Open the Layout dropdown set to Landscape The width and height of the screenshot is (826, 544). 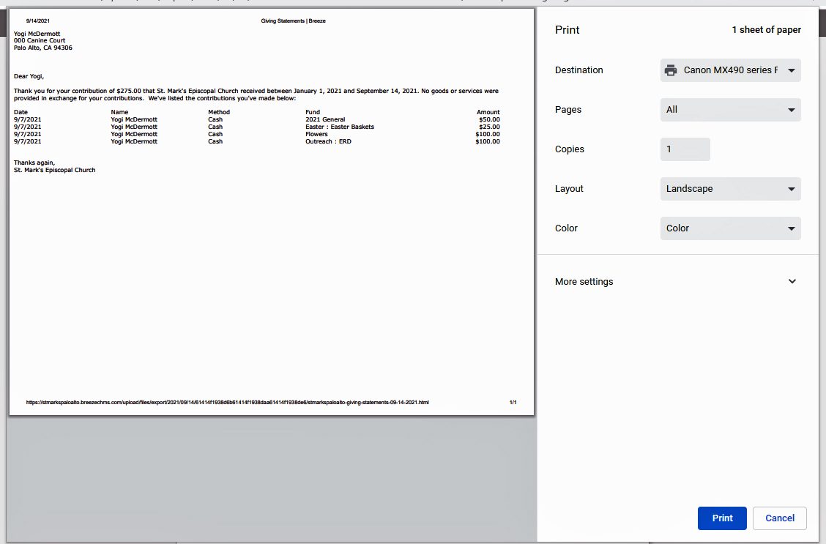click(x=730, y=188)
